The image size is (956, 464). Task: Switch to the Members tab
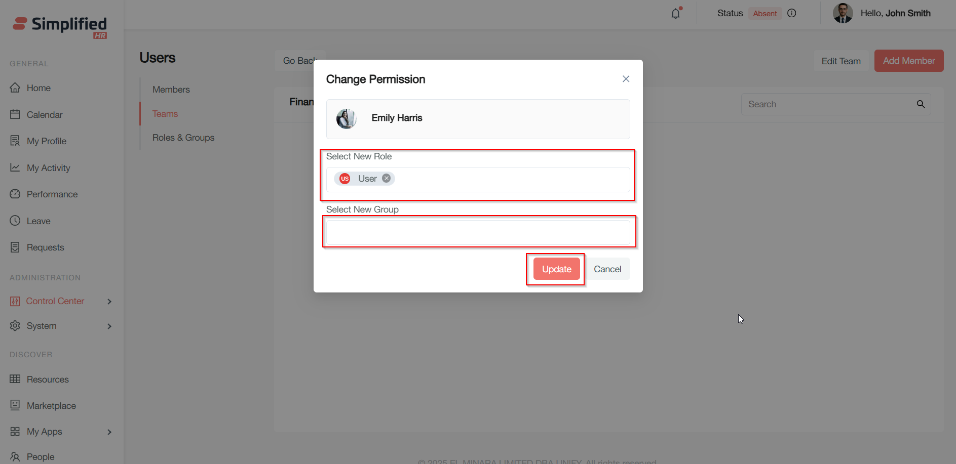171,90
